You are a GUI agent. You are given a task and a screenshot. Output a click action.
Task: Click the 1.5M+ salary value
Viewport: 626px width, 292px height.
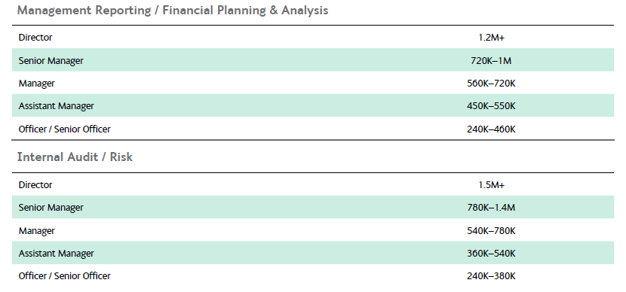tap(491, 185)
